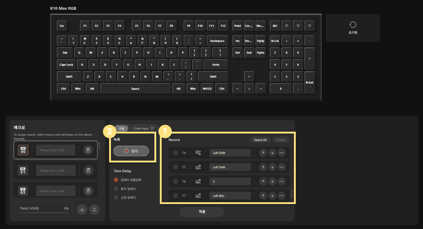
Task: Click the macro upload/export icon beside Flash
Action: tap(94, 209)
